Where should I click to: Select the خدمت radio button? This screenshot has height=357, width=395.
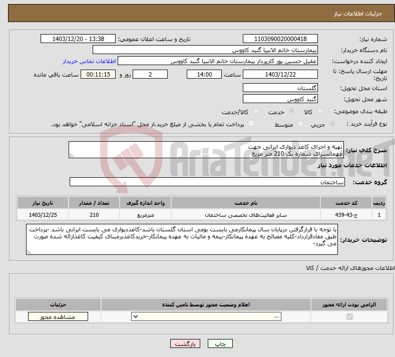(x=291, y=111)
